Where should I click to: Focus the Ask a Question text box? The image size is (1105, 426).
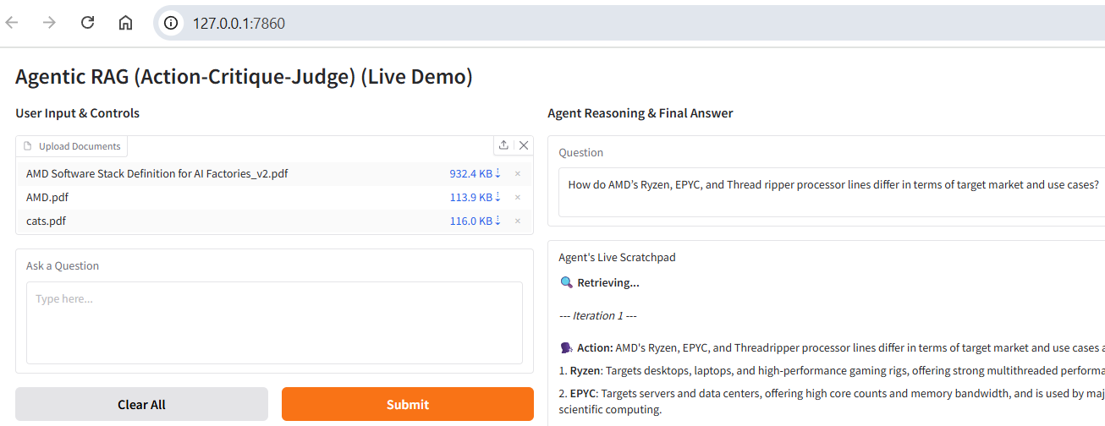pyautogui.click(x=274, y=322)
